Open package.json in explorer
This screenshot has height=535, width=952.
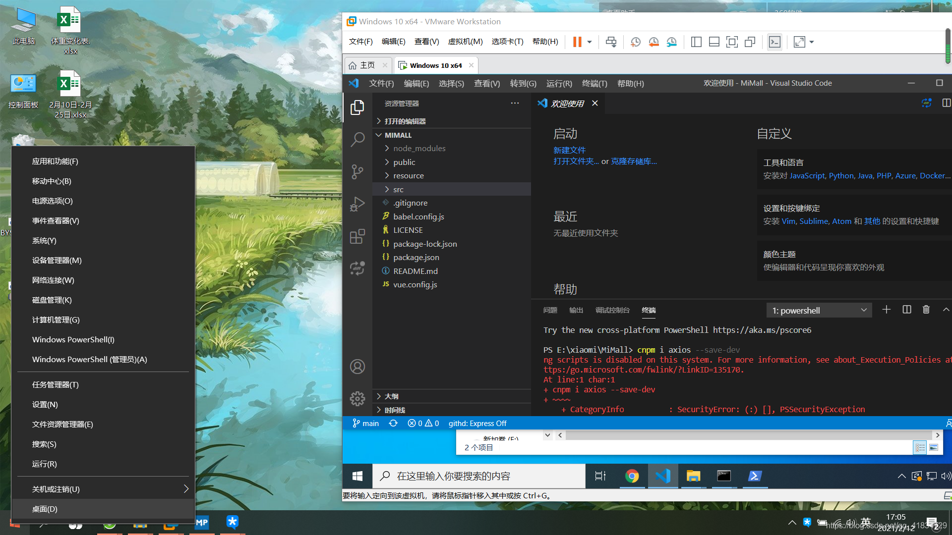452,258
